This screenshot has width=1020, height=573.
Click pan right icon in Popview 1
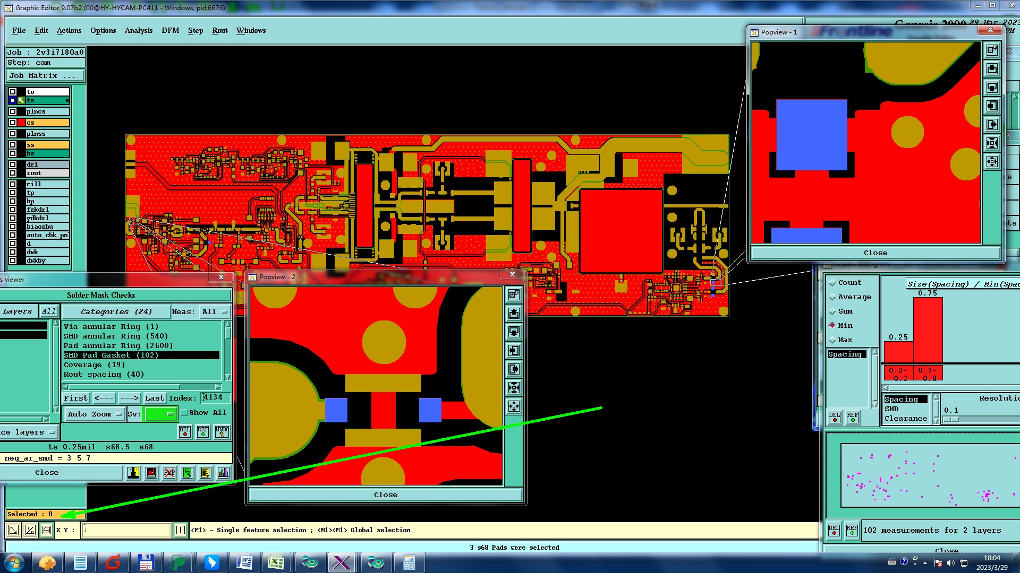tap(992, 125)
